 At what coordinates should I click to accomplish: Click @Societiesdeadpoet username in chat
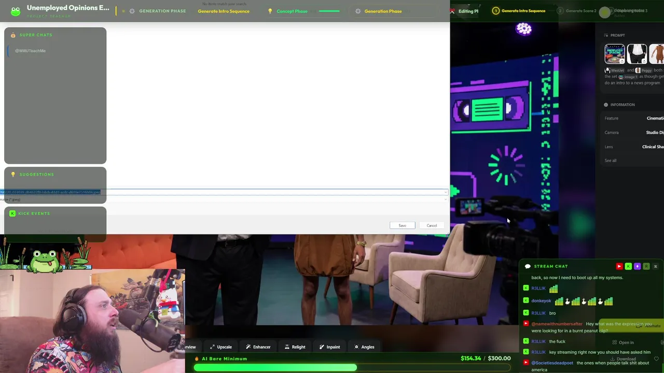point(552,363)
